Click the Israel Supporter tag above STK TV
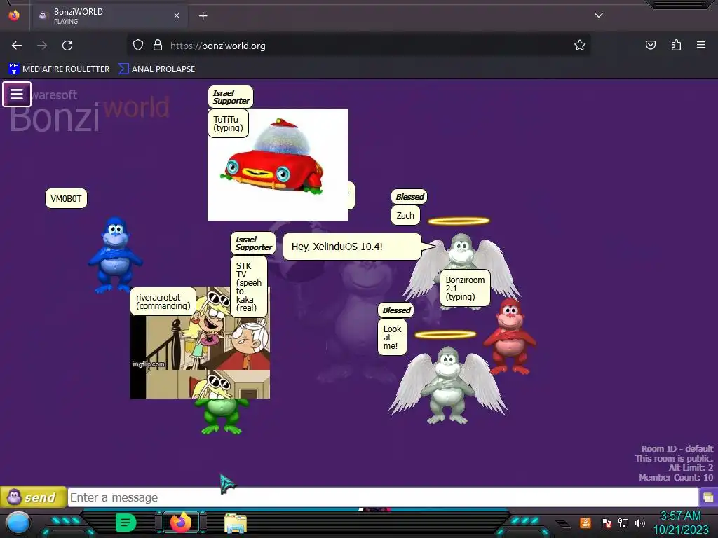This screenshot has width=718, height=538. (x=253, y=243)
